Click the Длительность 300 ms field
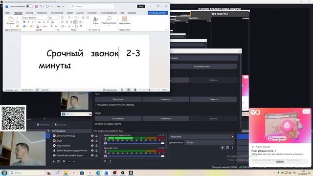The width and height of the screenshot is (313, 176). pyautogui.click(x=209, y=142)
